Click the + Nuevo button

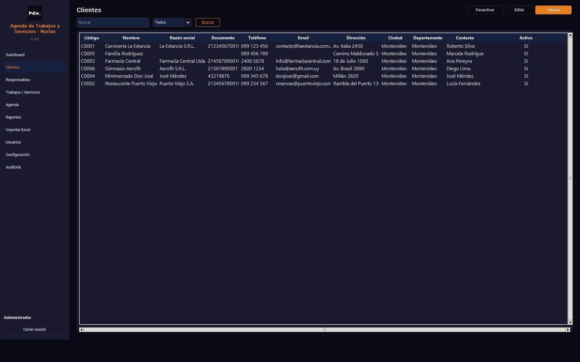(553, 10)
